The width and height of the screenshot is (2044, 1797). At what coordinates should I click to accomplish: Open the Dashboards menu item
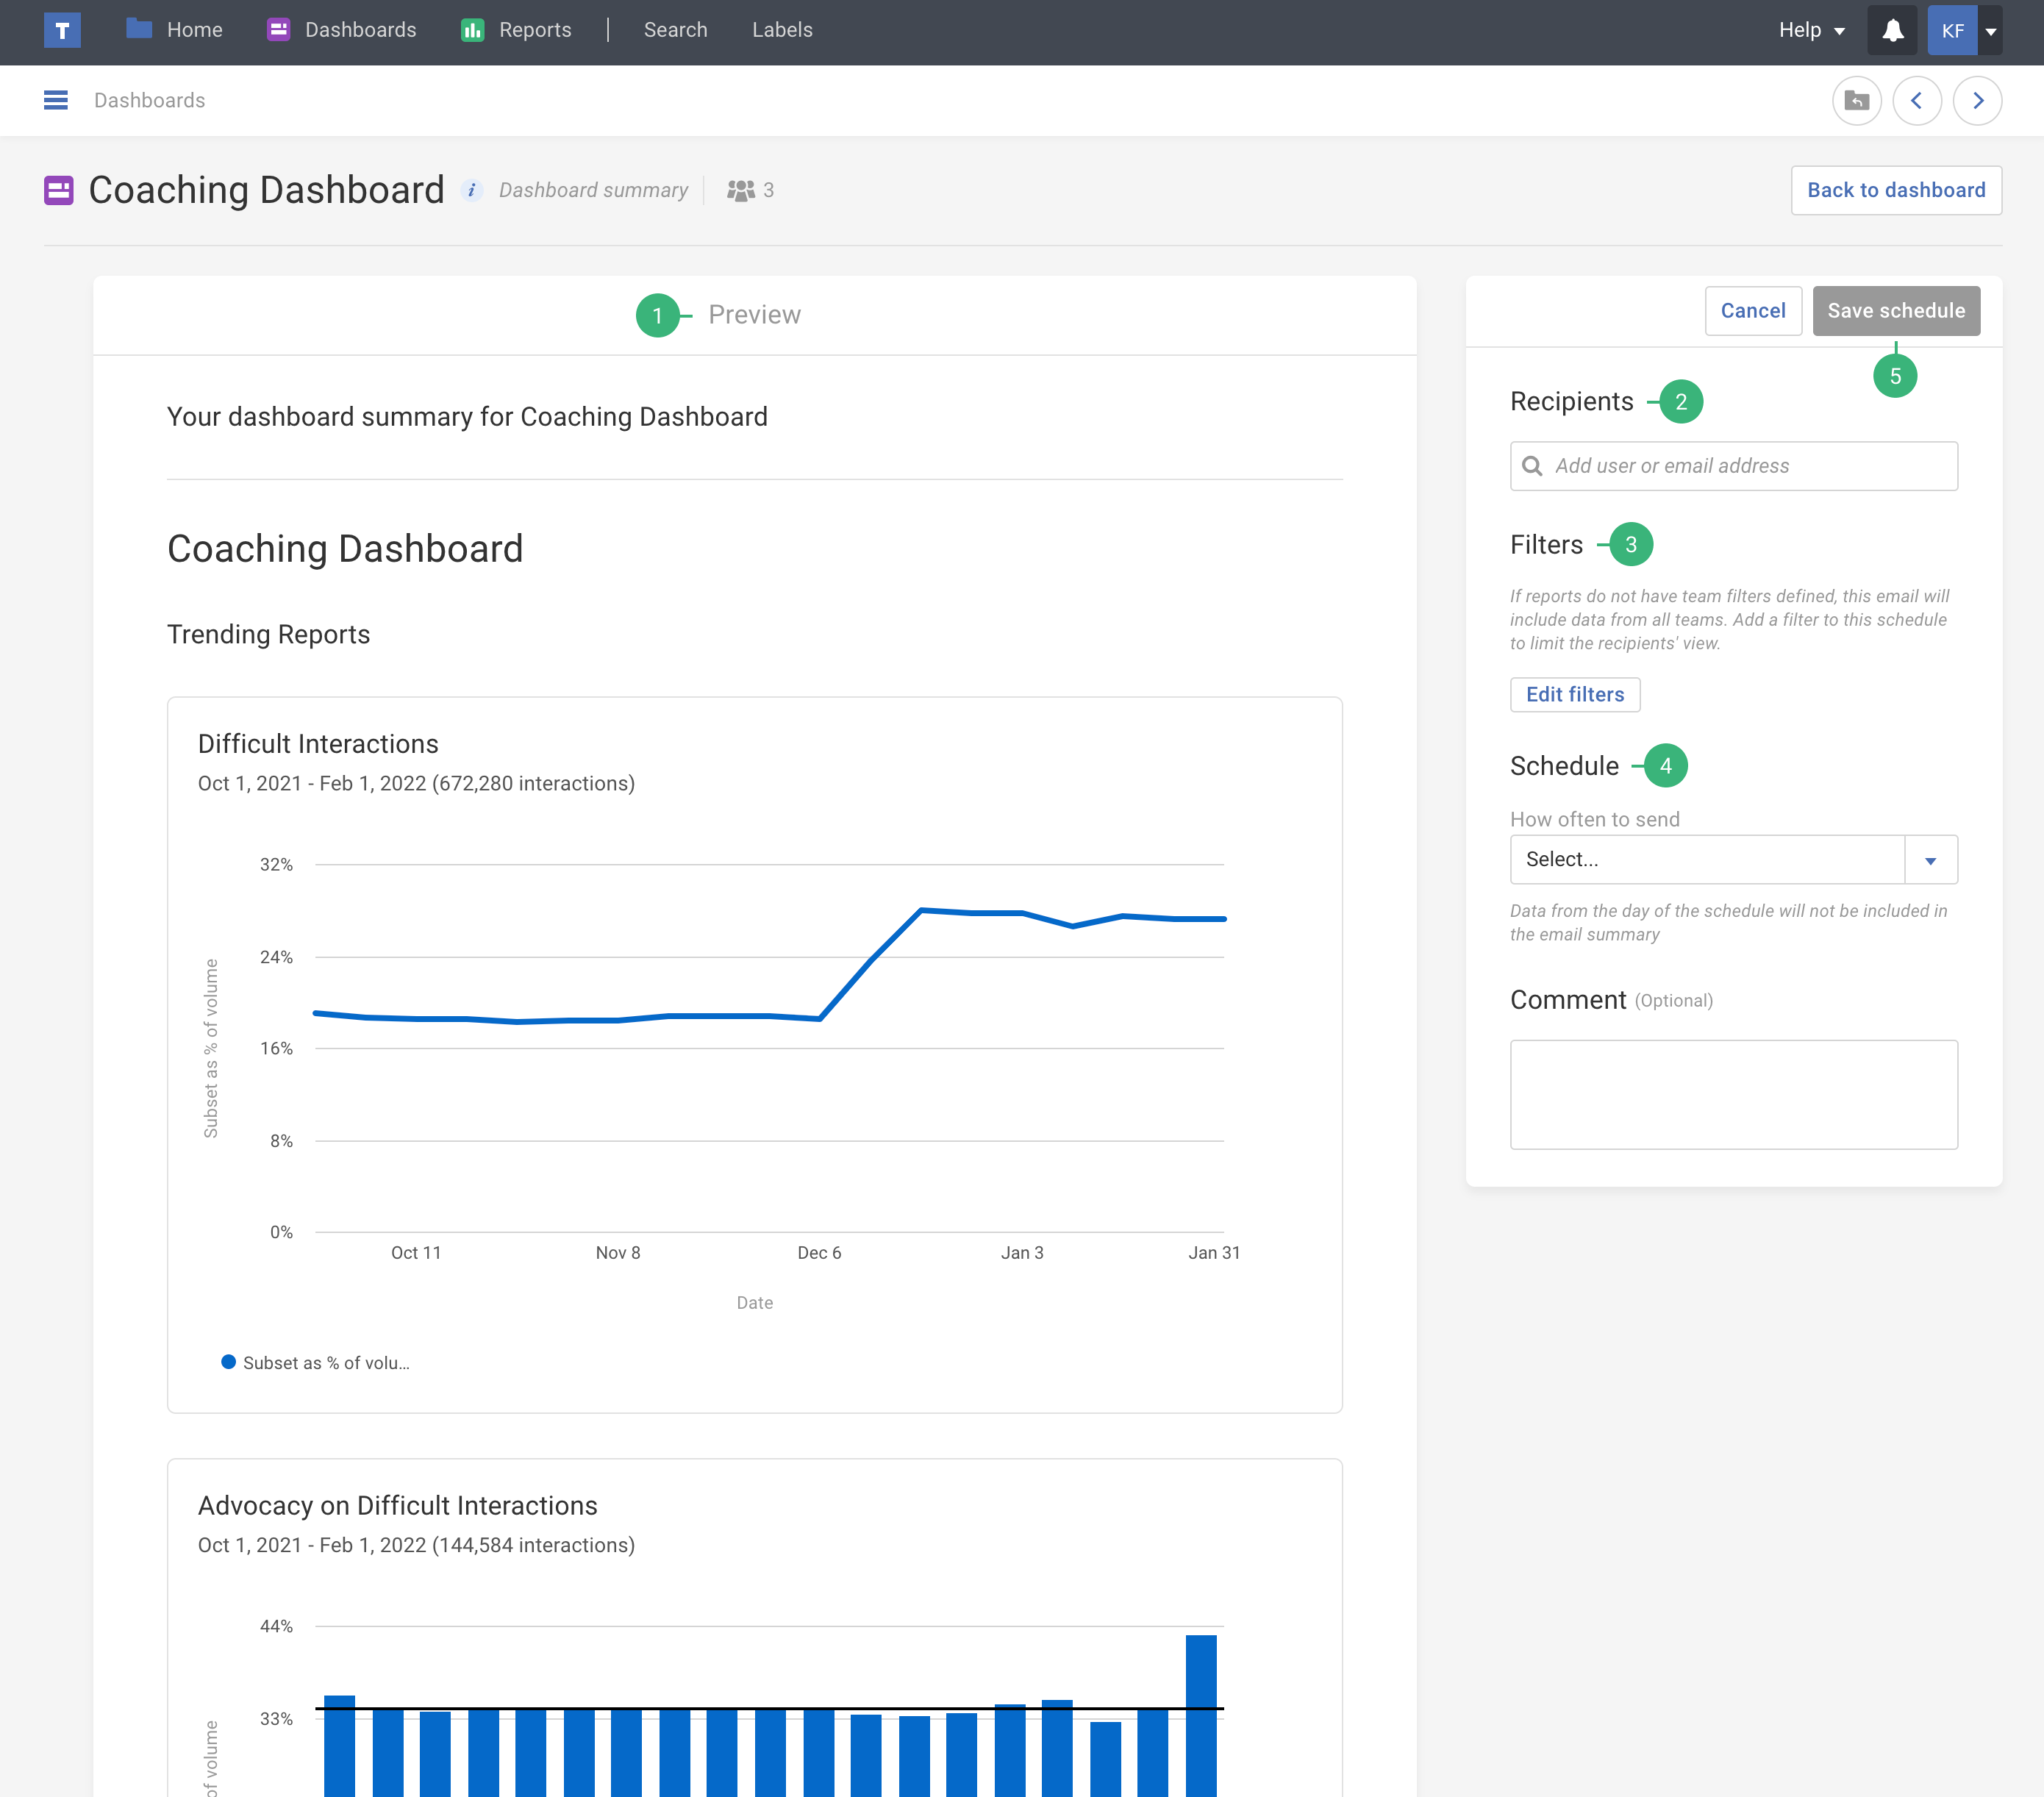(x=342, y=30)
